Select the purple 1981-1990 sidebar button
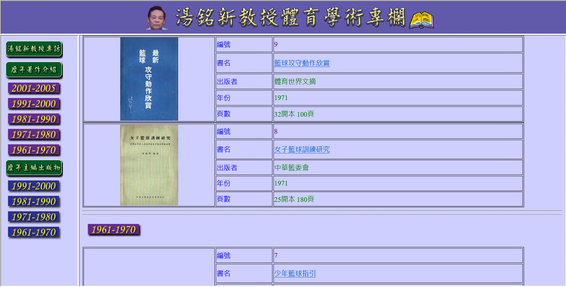 34,119
